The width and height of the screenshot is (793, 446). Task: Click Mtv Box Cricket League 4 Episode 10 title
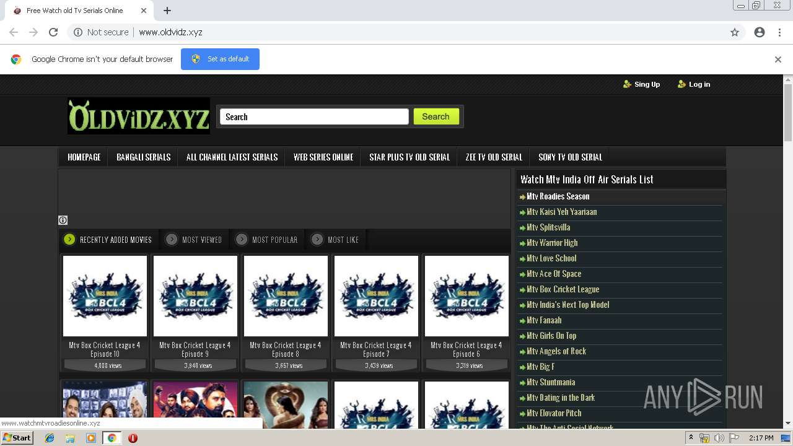pos(105,350)
